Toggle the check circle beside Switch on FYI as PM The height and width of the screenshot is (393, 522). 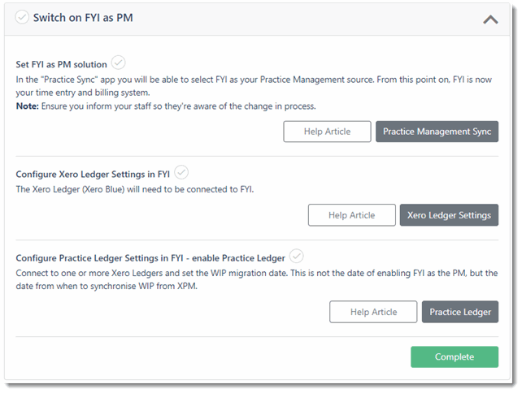point(22,17)
